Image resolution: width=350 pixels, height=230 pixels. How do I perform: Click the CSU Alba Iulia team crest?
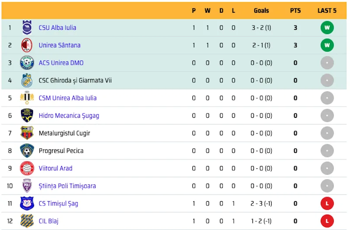27,28
